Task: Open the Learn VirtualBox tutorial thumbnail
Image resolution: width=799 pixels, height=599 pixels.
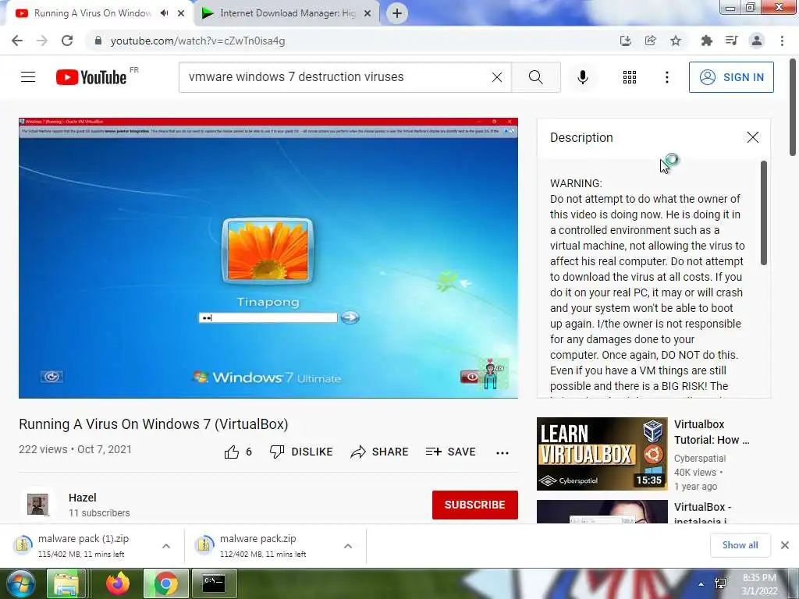Action: (602, 454)
